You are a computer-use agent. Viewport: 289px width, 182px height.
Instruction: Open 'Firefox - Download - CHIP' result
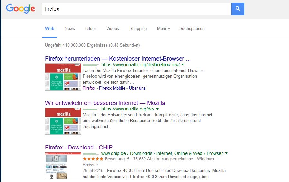point(79,147)
